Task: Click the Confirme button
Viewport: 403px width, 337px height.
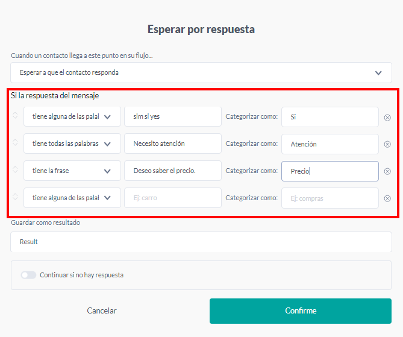Action: tap(301, 311)
